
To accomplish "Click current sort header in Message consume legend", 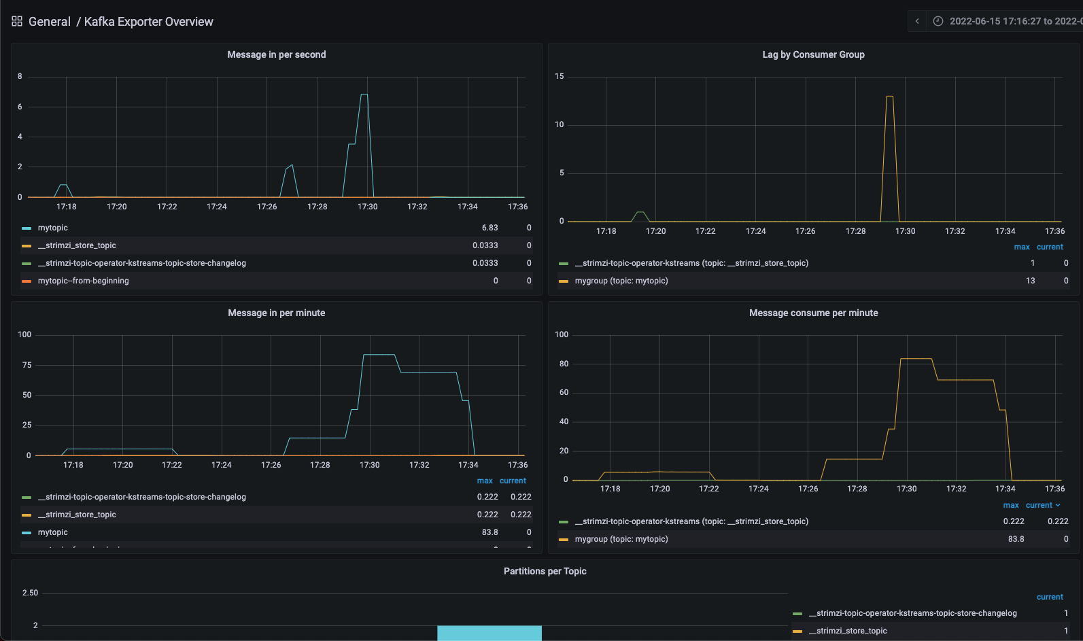I will point(1043,505).
